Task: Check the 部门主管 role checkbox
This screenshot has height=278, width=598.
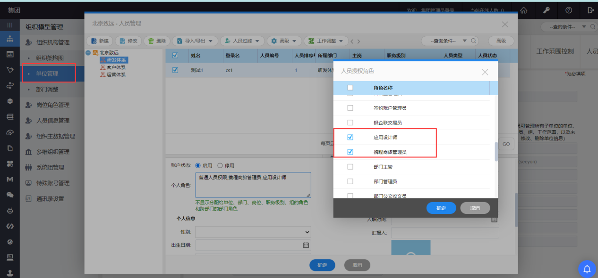Action: coord(350,166)
